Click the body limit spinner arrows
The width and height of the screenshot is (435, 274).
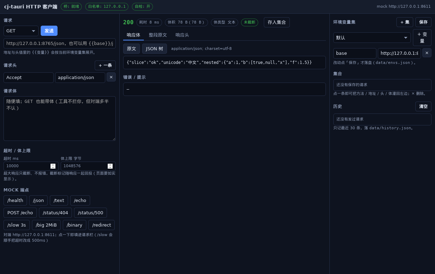(110, 166)
